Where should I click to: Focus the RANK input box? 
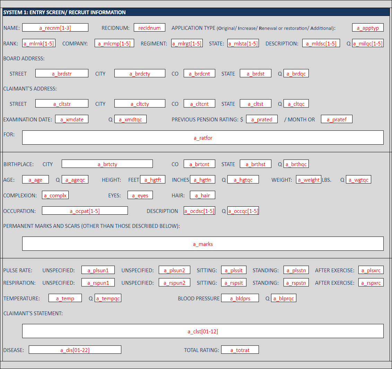[x=38, y=43]
